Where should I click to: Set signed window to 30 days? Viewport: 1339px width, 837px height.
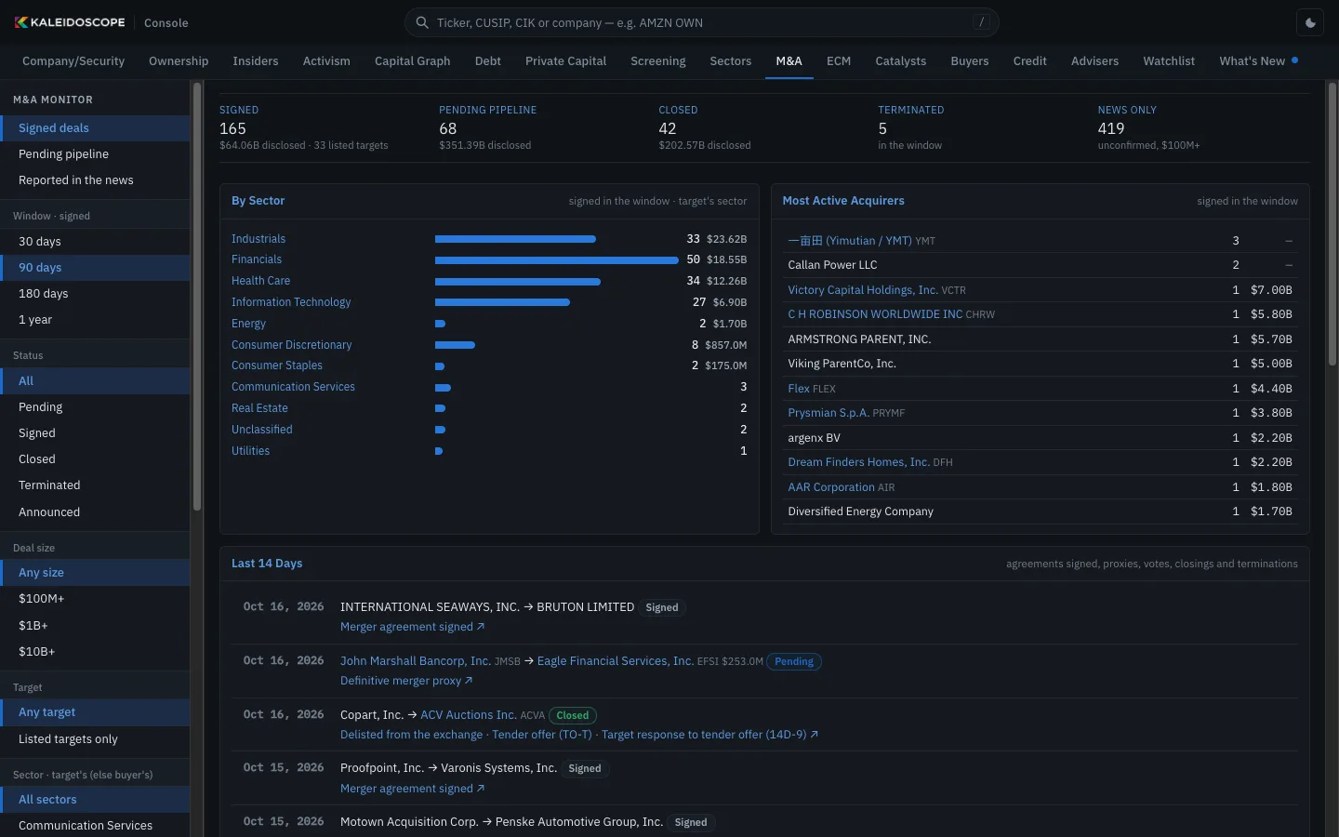coord(95,242)
